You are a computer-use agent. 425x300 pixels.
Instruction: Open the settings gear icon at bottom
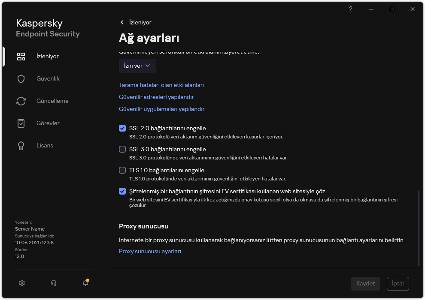(21, 283)
